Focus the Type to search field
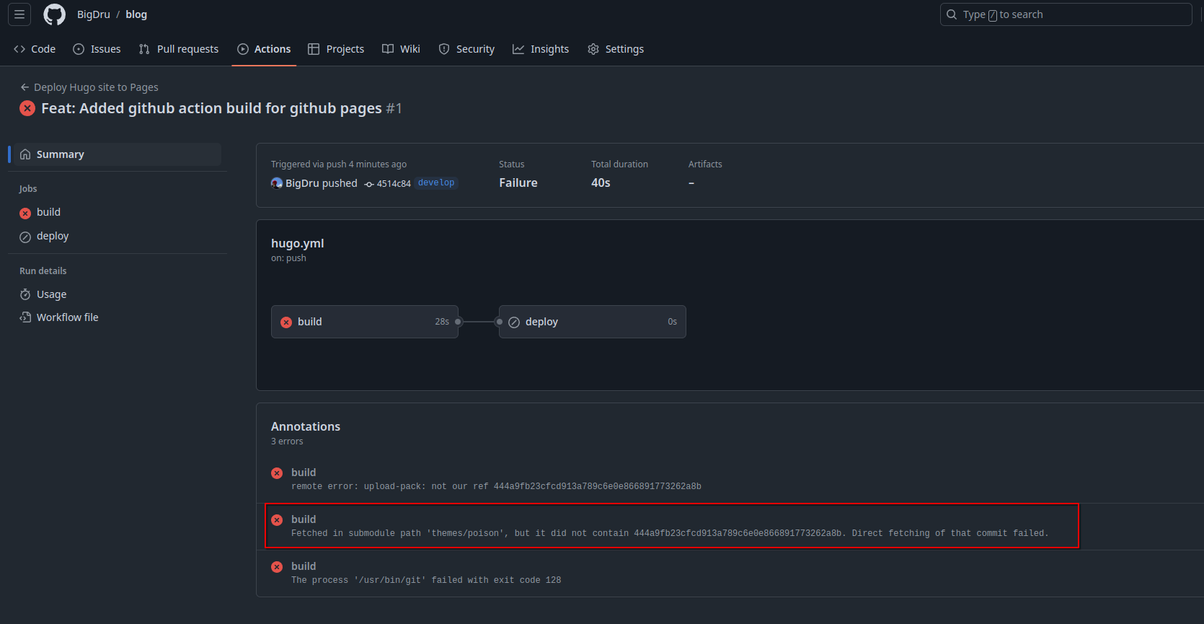This screenshot has width=1204, height=624. click(1066, 14)
